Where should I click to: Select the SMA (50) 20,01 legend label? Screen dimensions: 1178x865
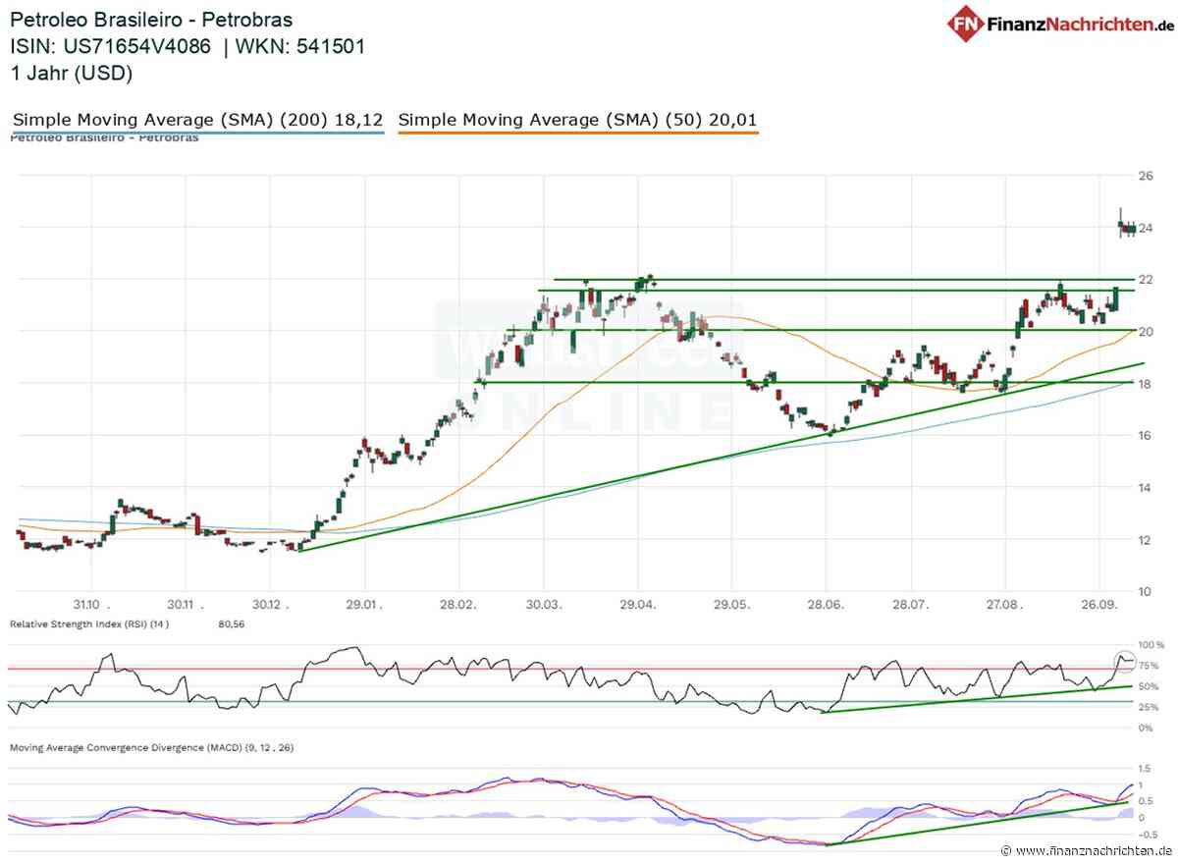[578, 120]
